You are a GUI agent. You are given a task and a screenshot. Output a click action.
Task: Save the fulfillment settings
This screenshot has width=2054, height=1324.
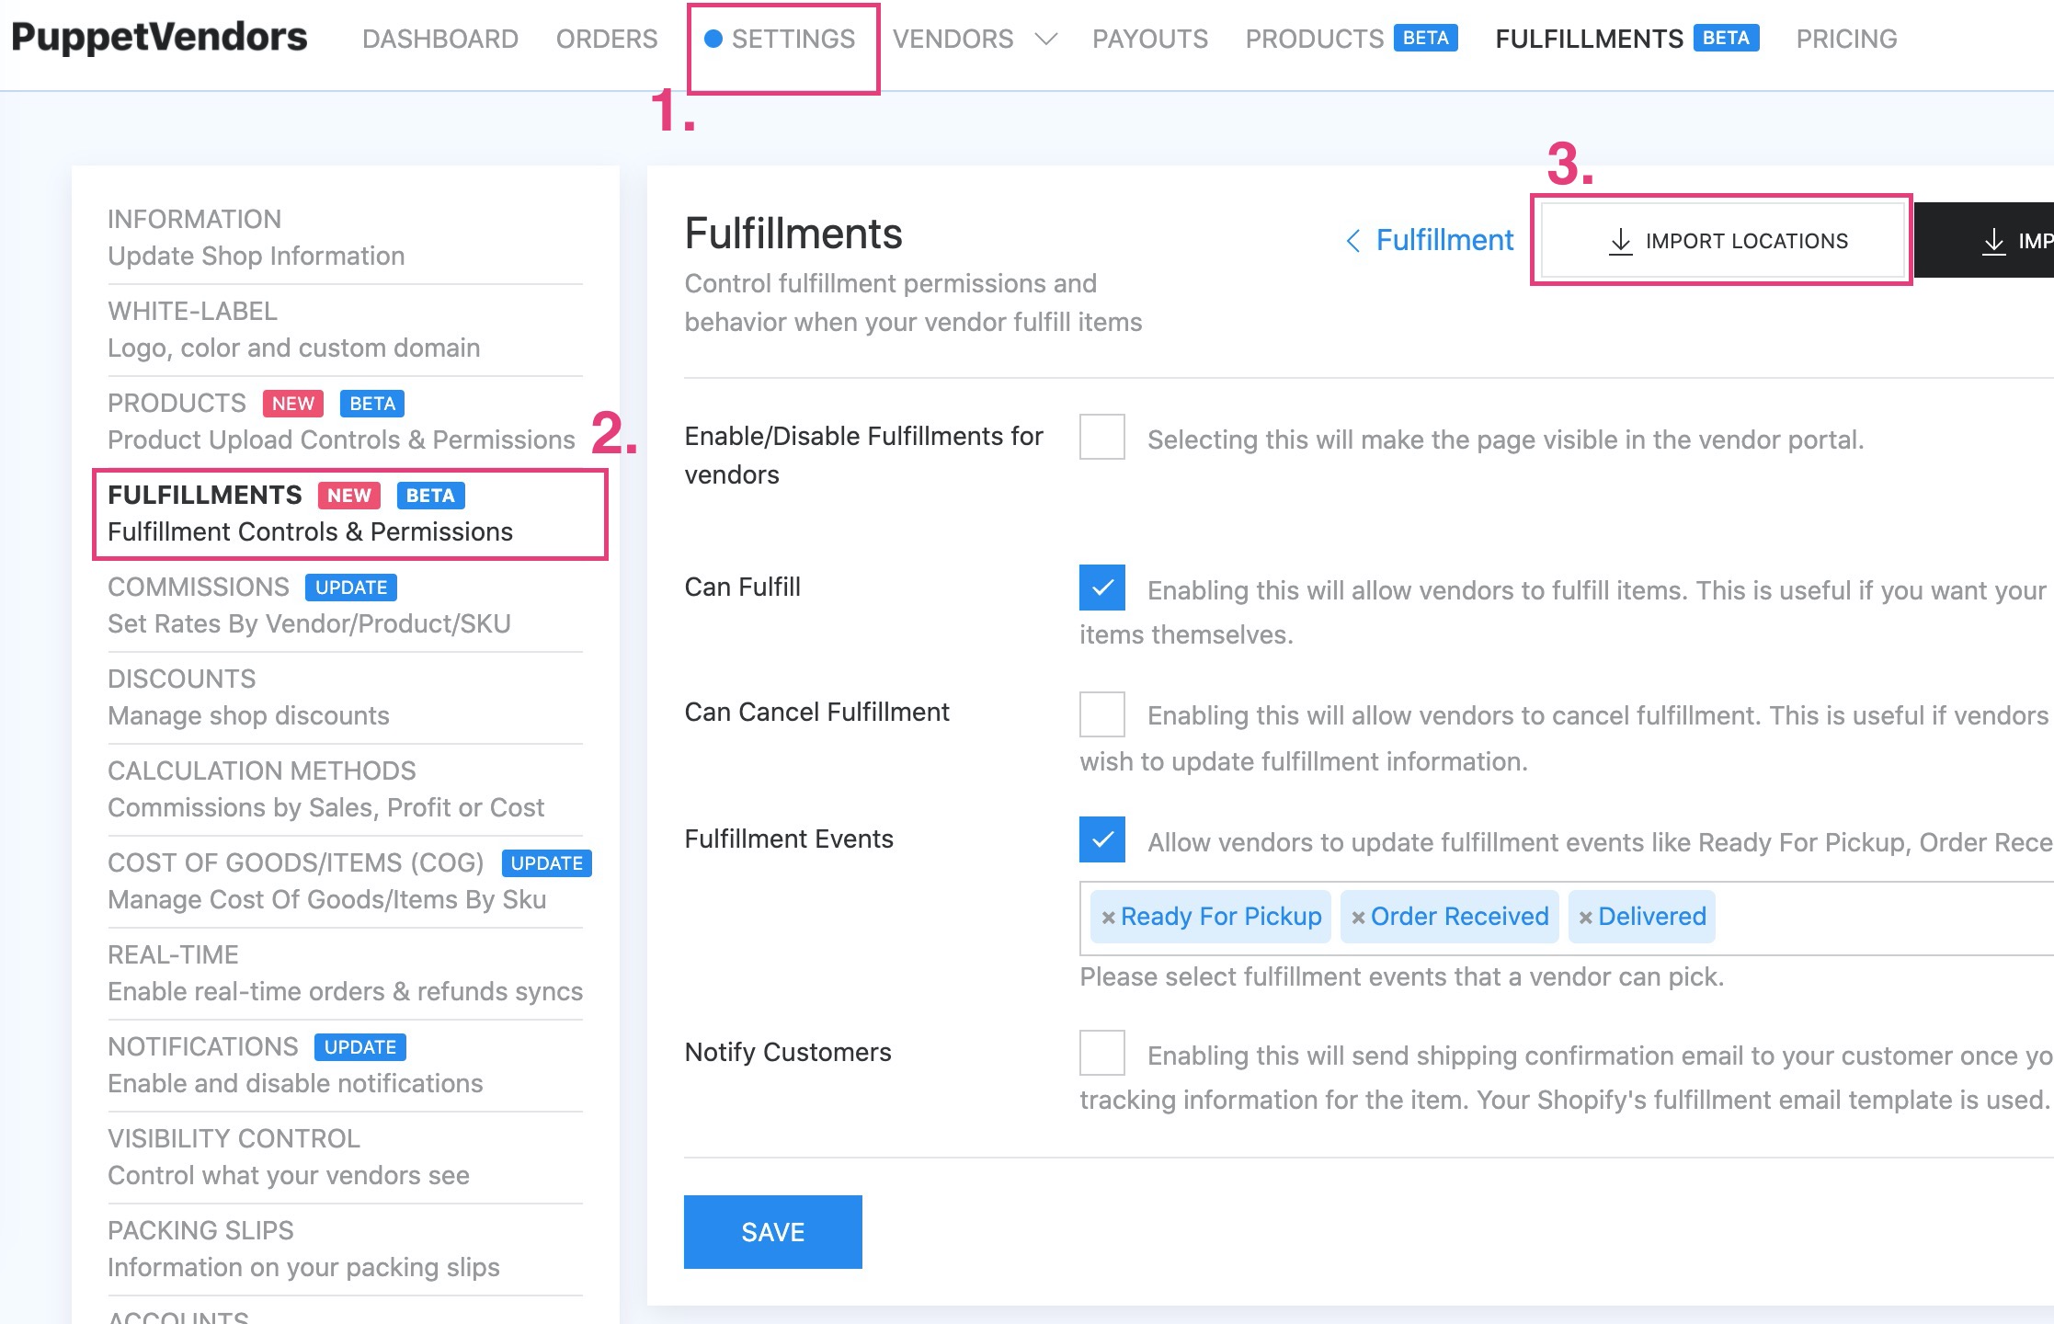tap(773, 1232)
